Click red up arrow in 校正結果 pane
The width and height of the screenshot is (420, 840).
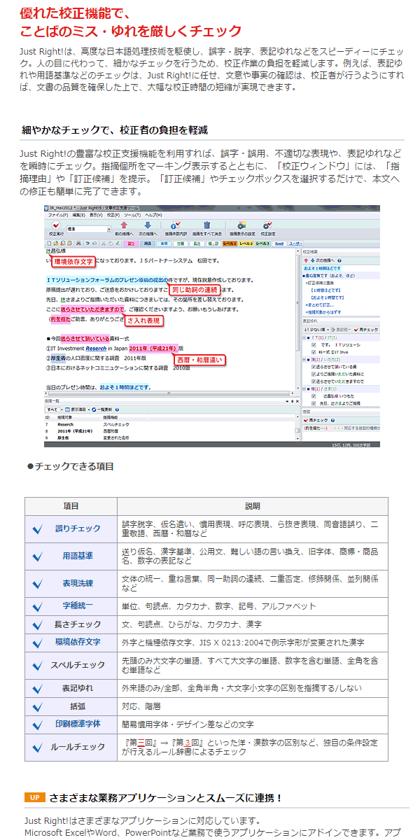click(x=306, y=260)
